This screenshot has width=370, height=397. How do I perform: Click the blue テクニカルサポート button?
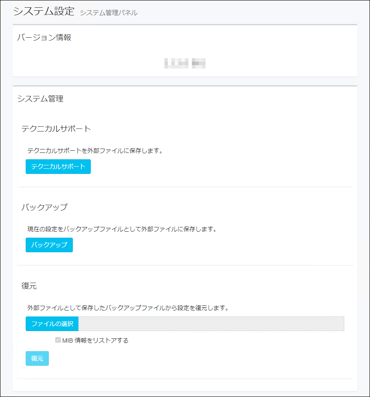(x=58, y=167)
